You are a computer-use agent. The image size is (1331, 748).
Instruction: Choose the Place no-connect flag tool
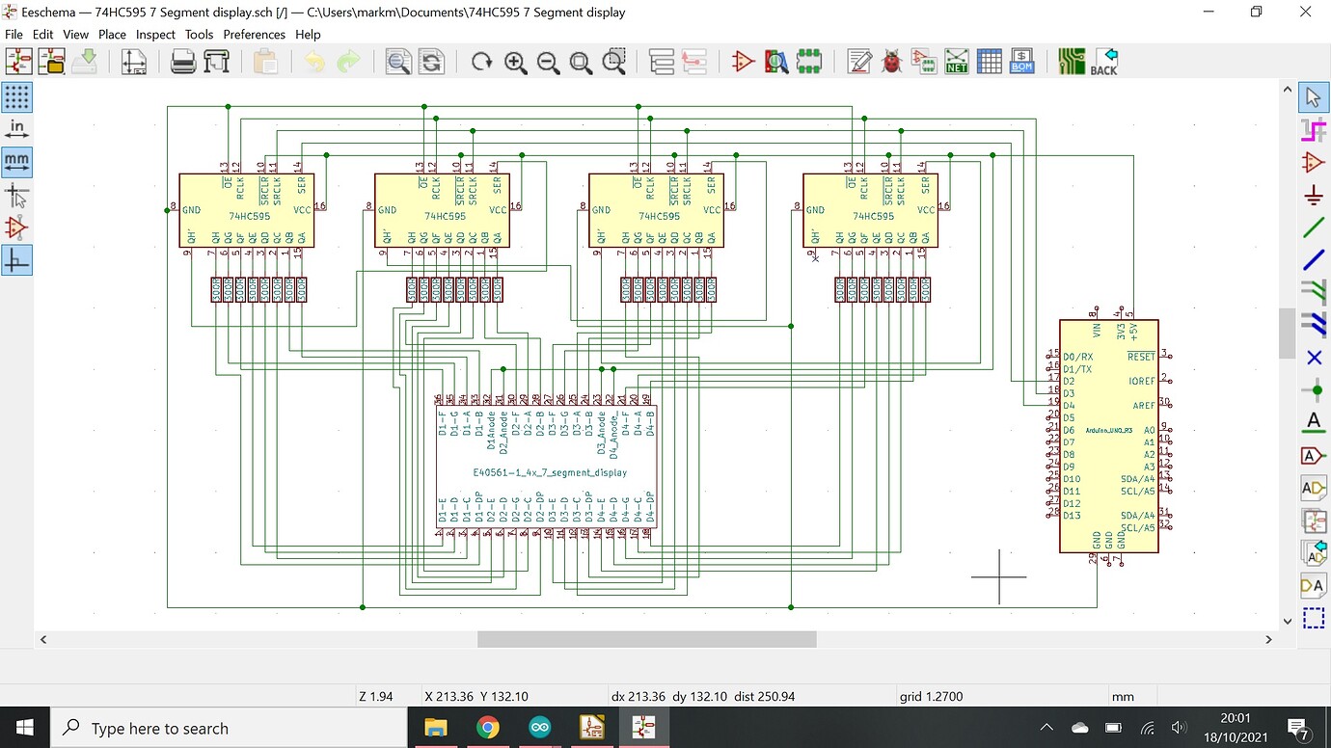(x=1313, y=358)
